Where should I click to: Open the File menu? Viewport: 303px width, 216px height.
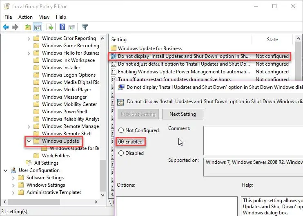pyautogui.click(x=8, y=17)
